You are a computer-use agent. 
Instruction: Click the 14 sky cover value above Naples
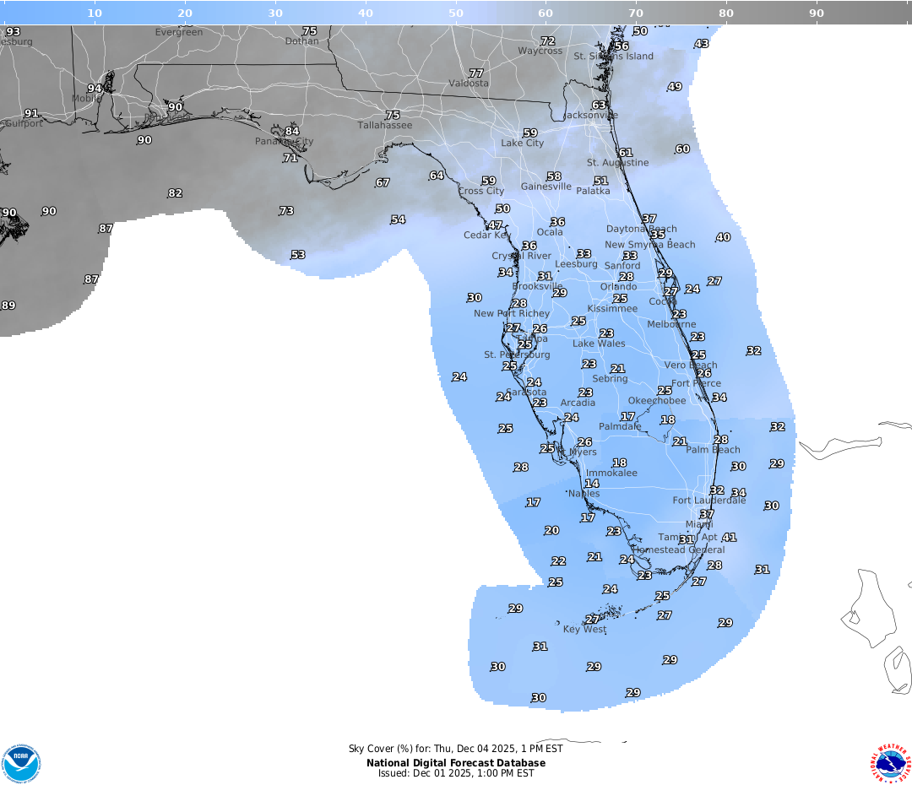(592, 484)
